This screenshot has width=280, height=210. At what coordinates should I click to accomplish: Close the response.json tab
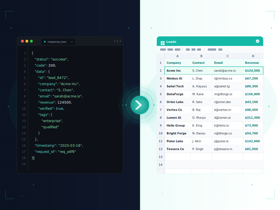pyautogui.click(x=72, y=42)
